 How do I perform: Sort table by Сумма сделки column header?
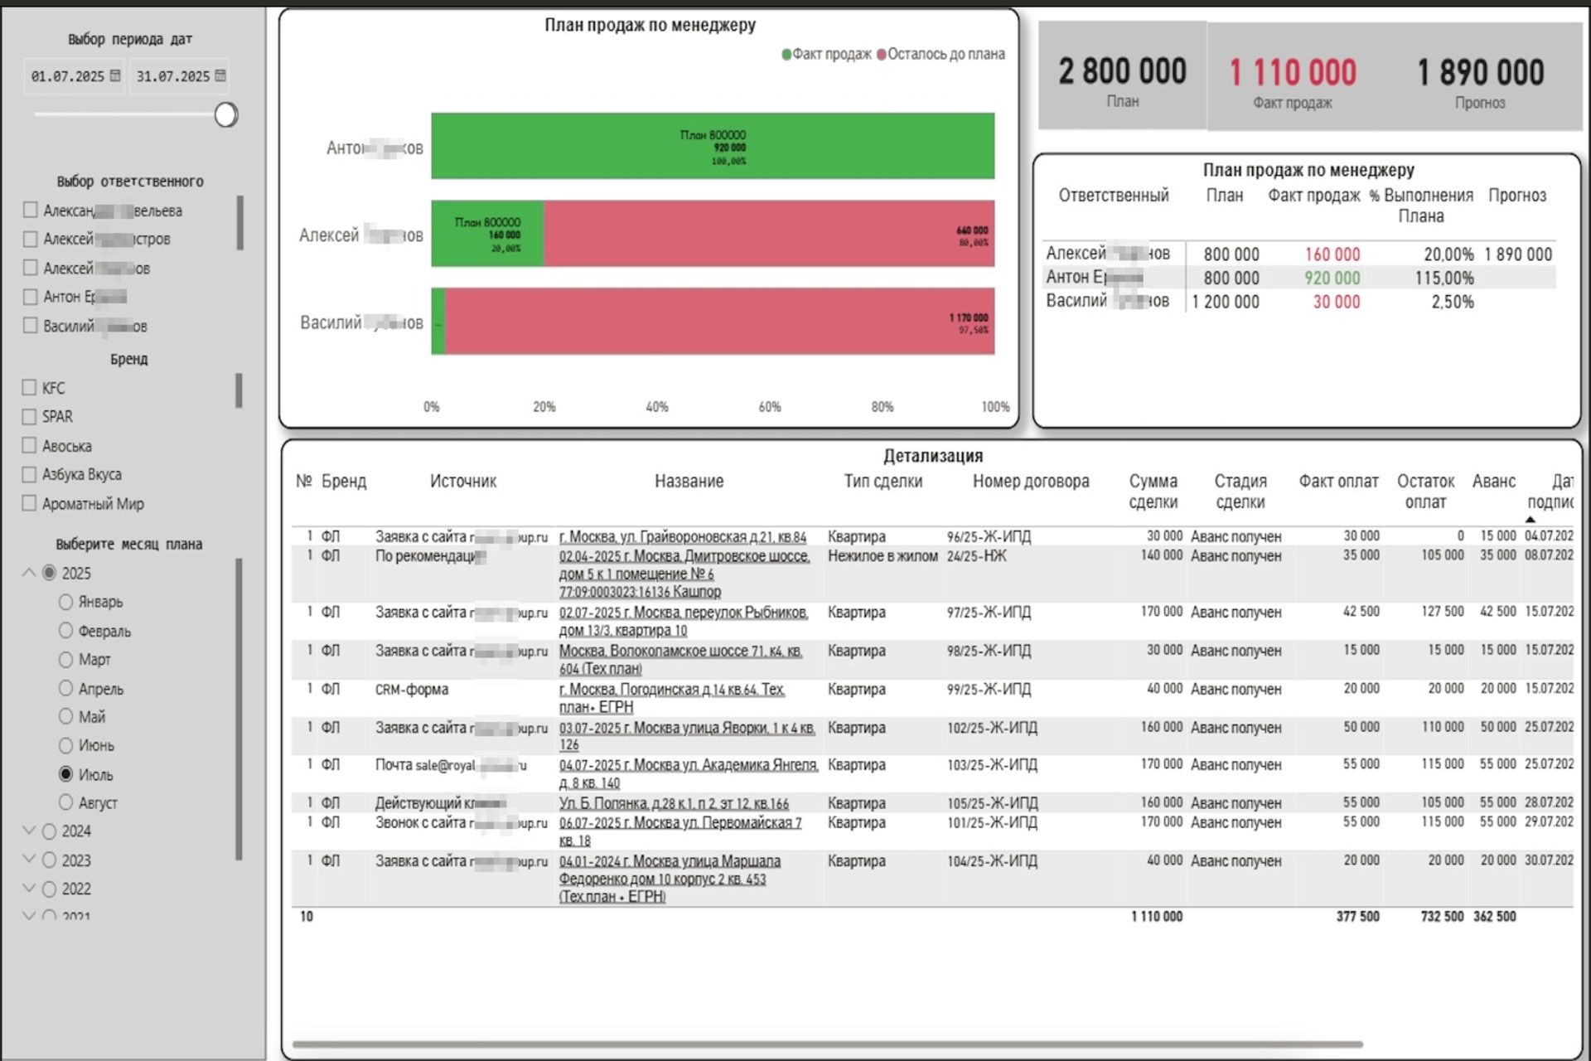click(x=1152, y=491)
